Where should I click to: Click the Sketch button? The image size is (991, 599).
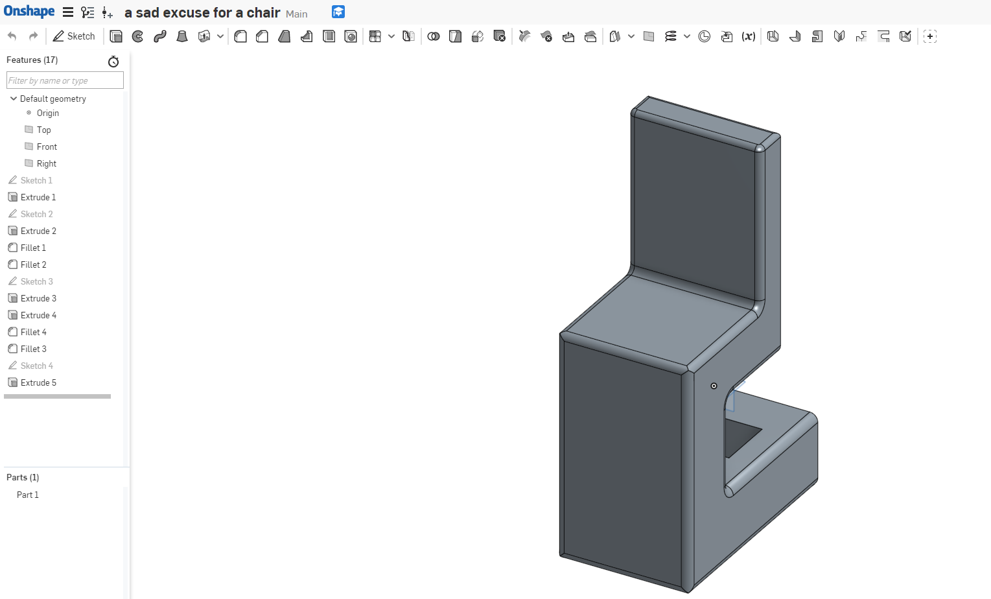point(74,36)
